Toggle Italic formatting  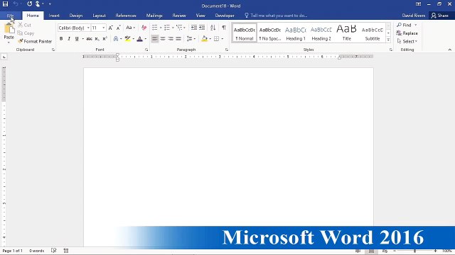click(x=69, y=39)
